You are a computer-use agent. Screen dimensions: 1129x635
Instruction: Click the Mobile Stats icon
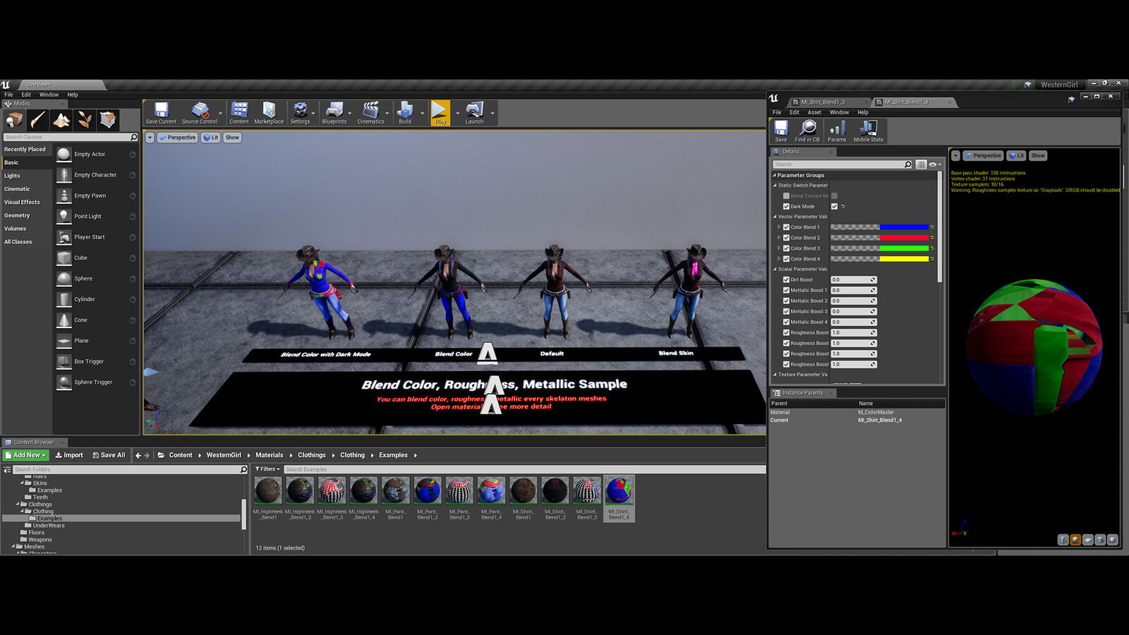[869, 131]
